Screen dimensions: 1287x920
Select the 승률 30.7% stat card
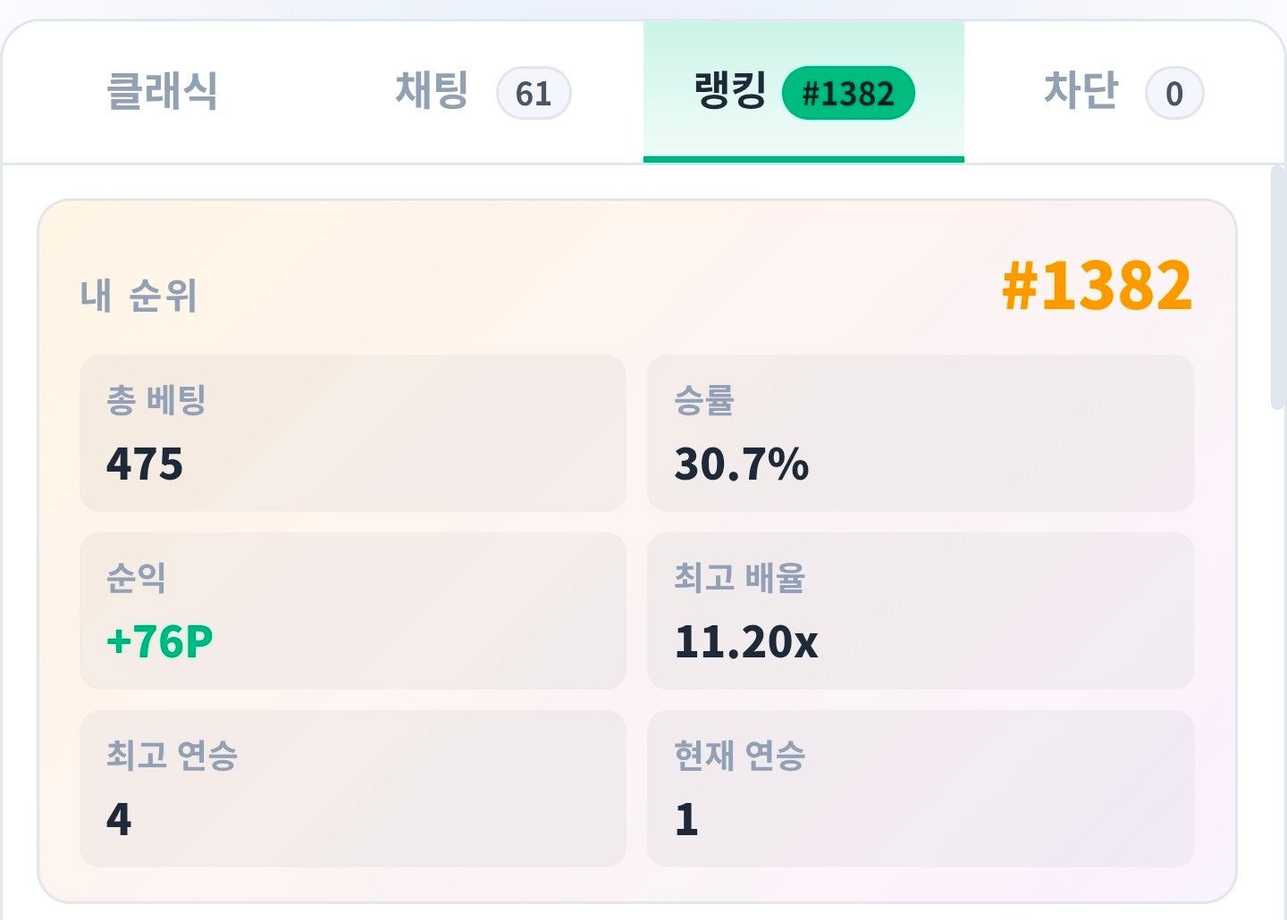[x=921, y=433]
